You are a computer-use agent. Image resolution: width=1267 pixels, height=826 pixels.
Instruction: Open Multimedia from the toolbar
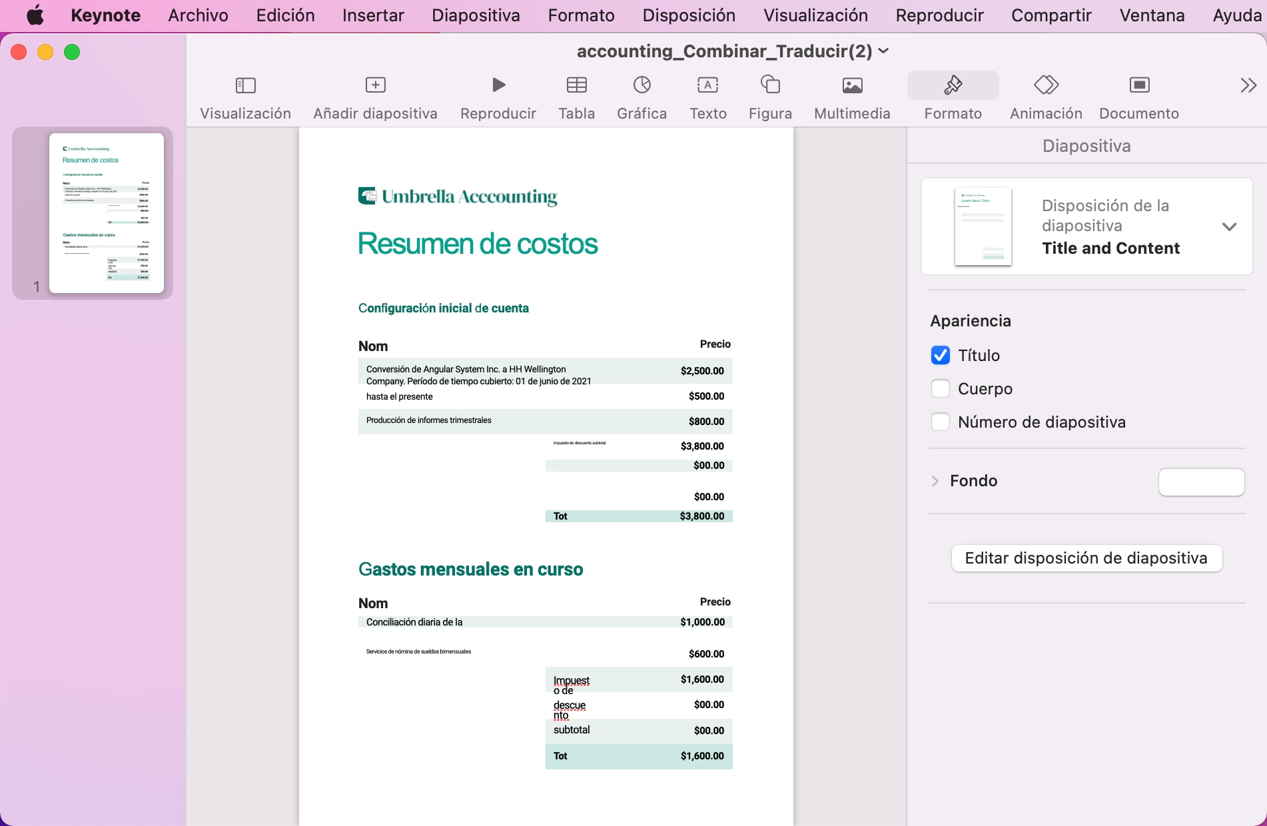(851, 85)
